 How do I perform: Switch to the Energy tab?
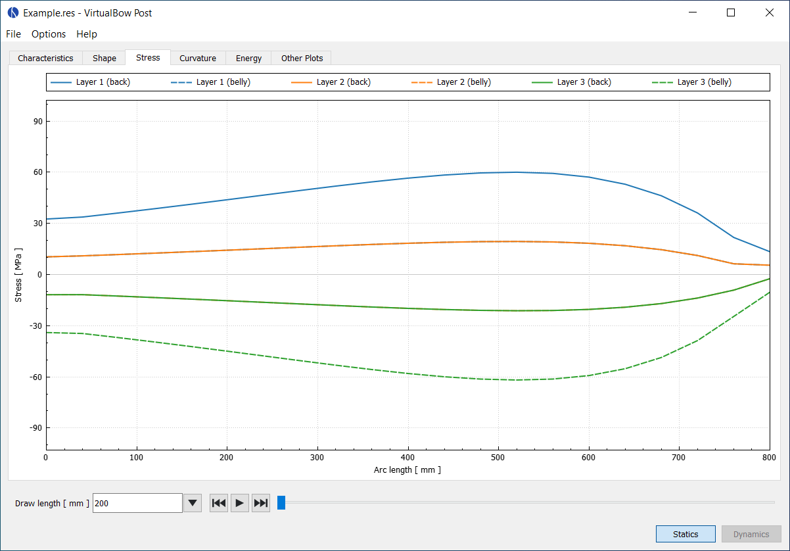click(248, 58)
